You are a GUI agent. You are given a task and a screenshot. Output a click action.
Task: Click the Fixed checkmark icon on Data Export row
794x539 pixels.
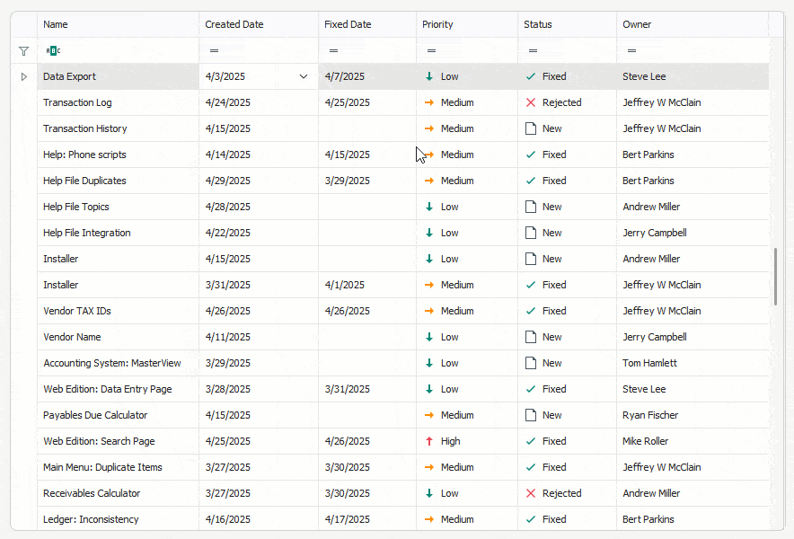(529, 76)
